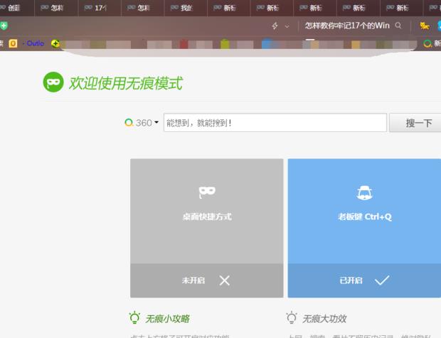The image size is (441, 338).
Task: Click the 搜一下 search button
Action: pos(418,123)
